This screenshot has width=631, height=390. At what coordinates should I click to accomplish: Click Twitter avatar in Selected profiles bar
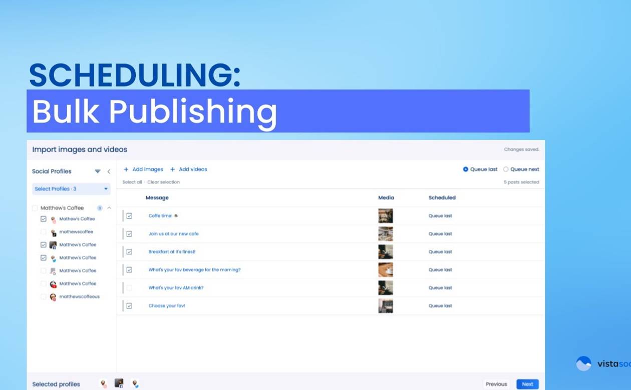(x=135, y=383)
